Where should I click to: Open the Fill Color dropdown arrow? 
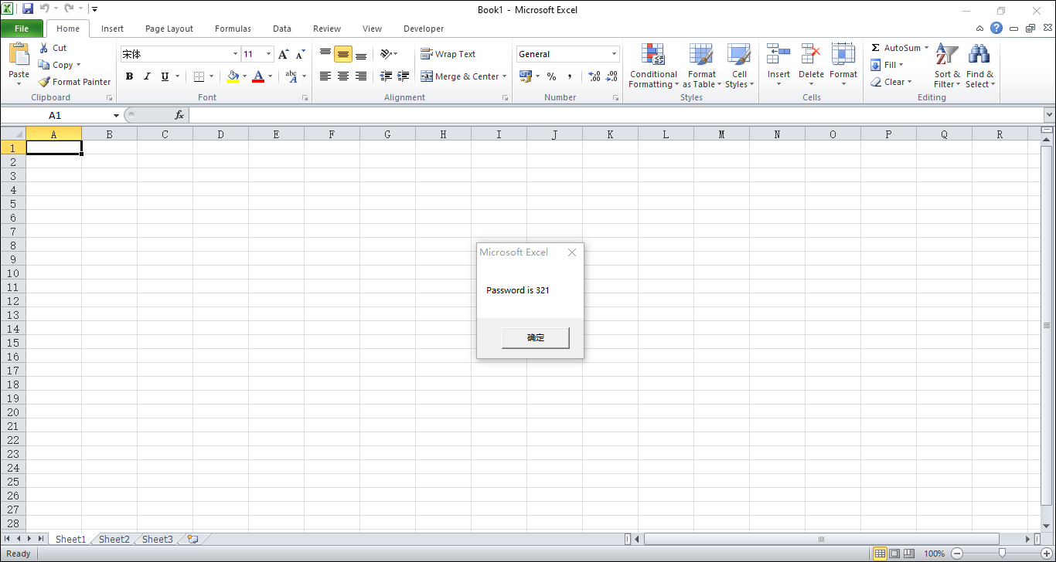pyautogui.click(x=245, y=76)
